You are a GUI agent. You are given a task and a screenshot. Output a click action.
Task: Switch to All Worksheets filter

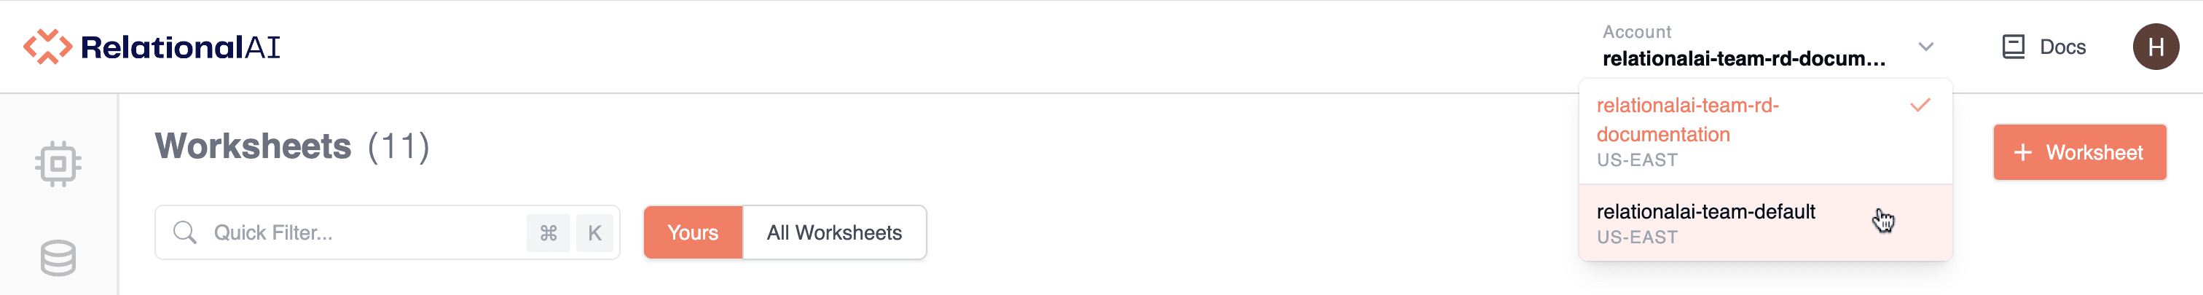834,232
